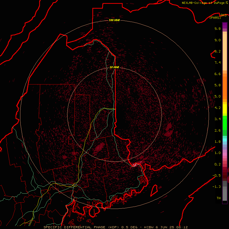Click the 50 NMI range ring label
Viewport: 229px width, 229px height.
point(114,67)
